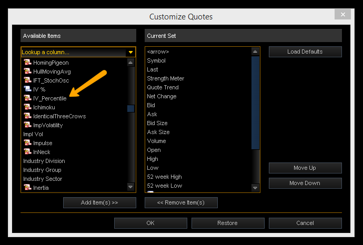Select Bid in Current Set
This screenshot has width=363, height=245.
[x=151, y=105]
